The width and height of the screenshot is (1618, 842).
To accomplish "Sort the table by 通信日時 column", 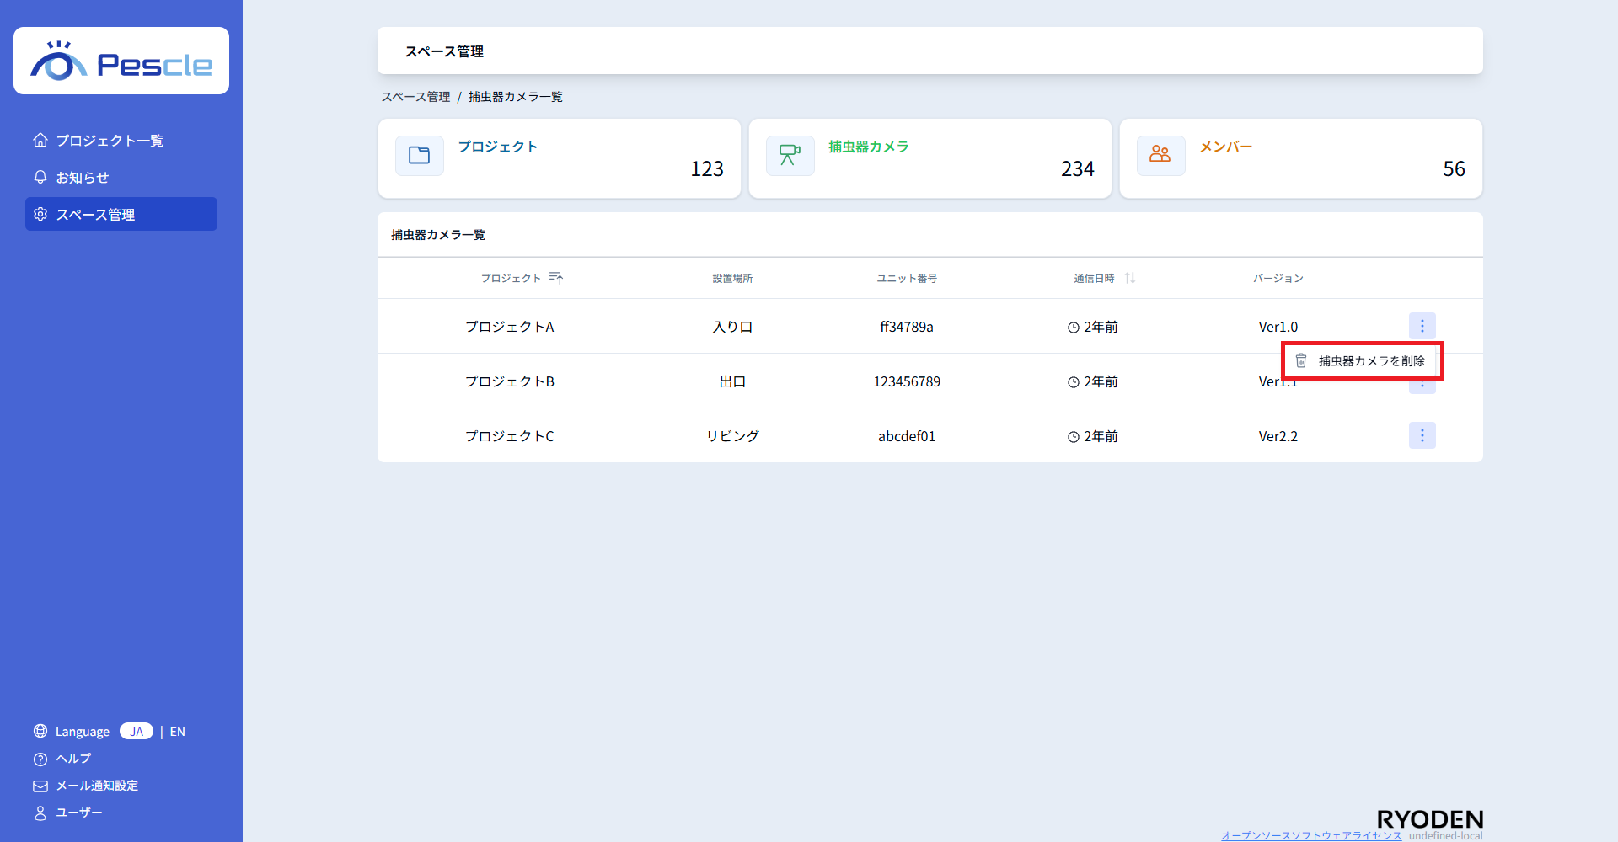I will (1130, 279).
